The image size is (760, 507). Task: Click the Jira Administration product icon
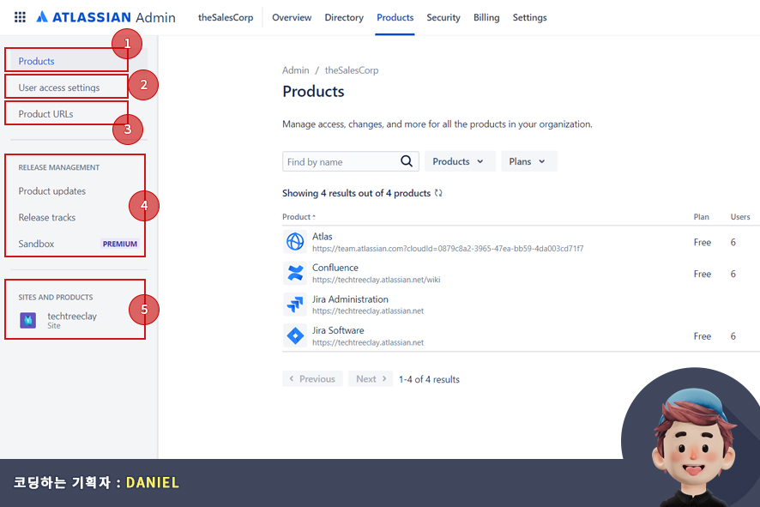click(295, 305)
